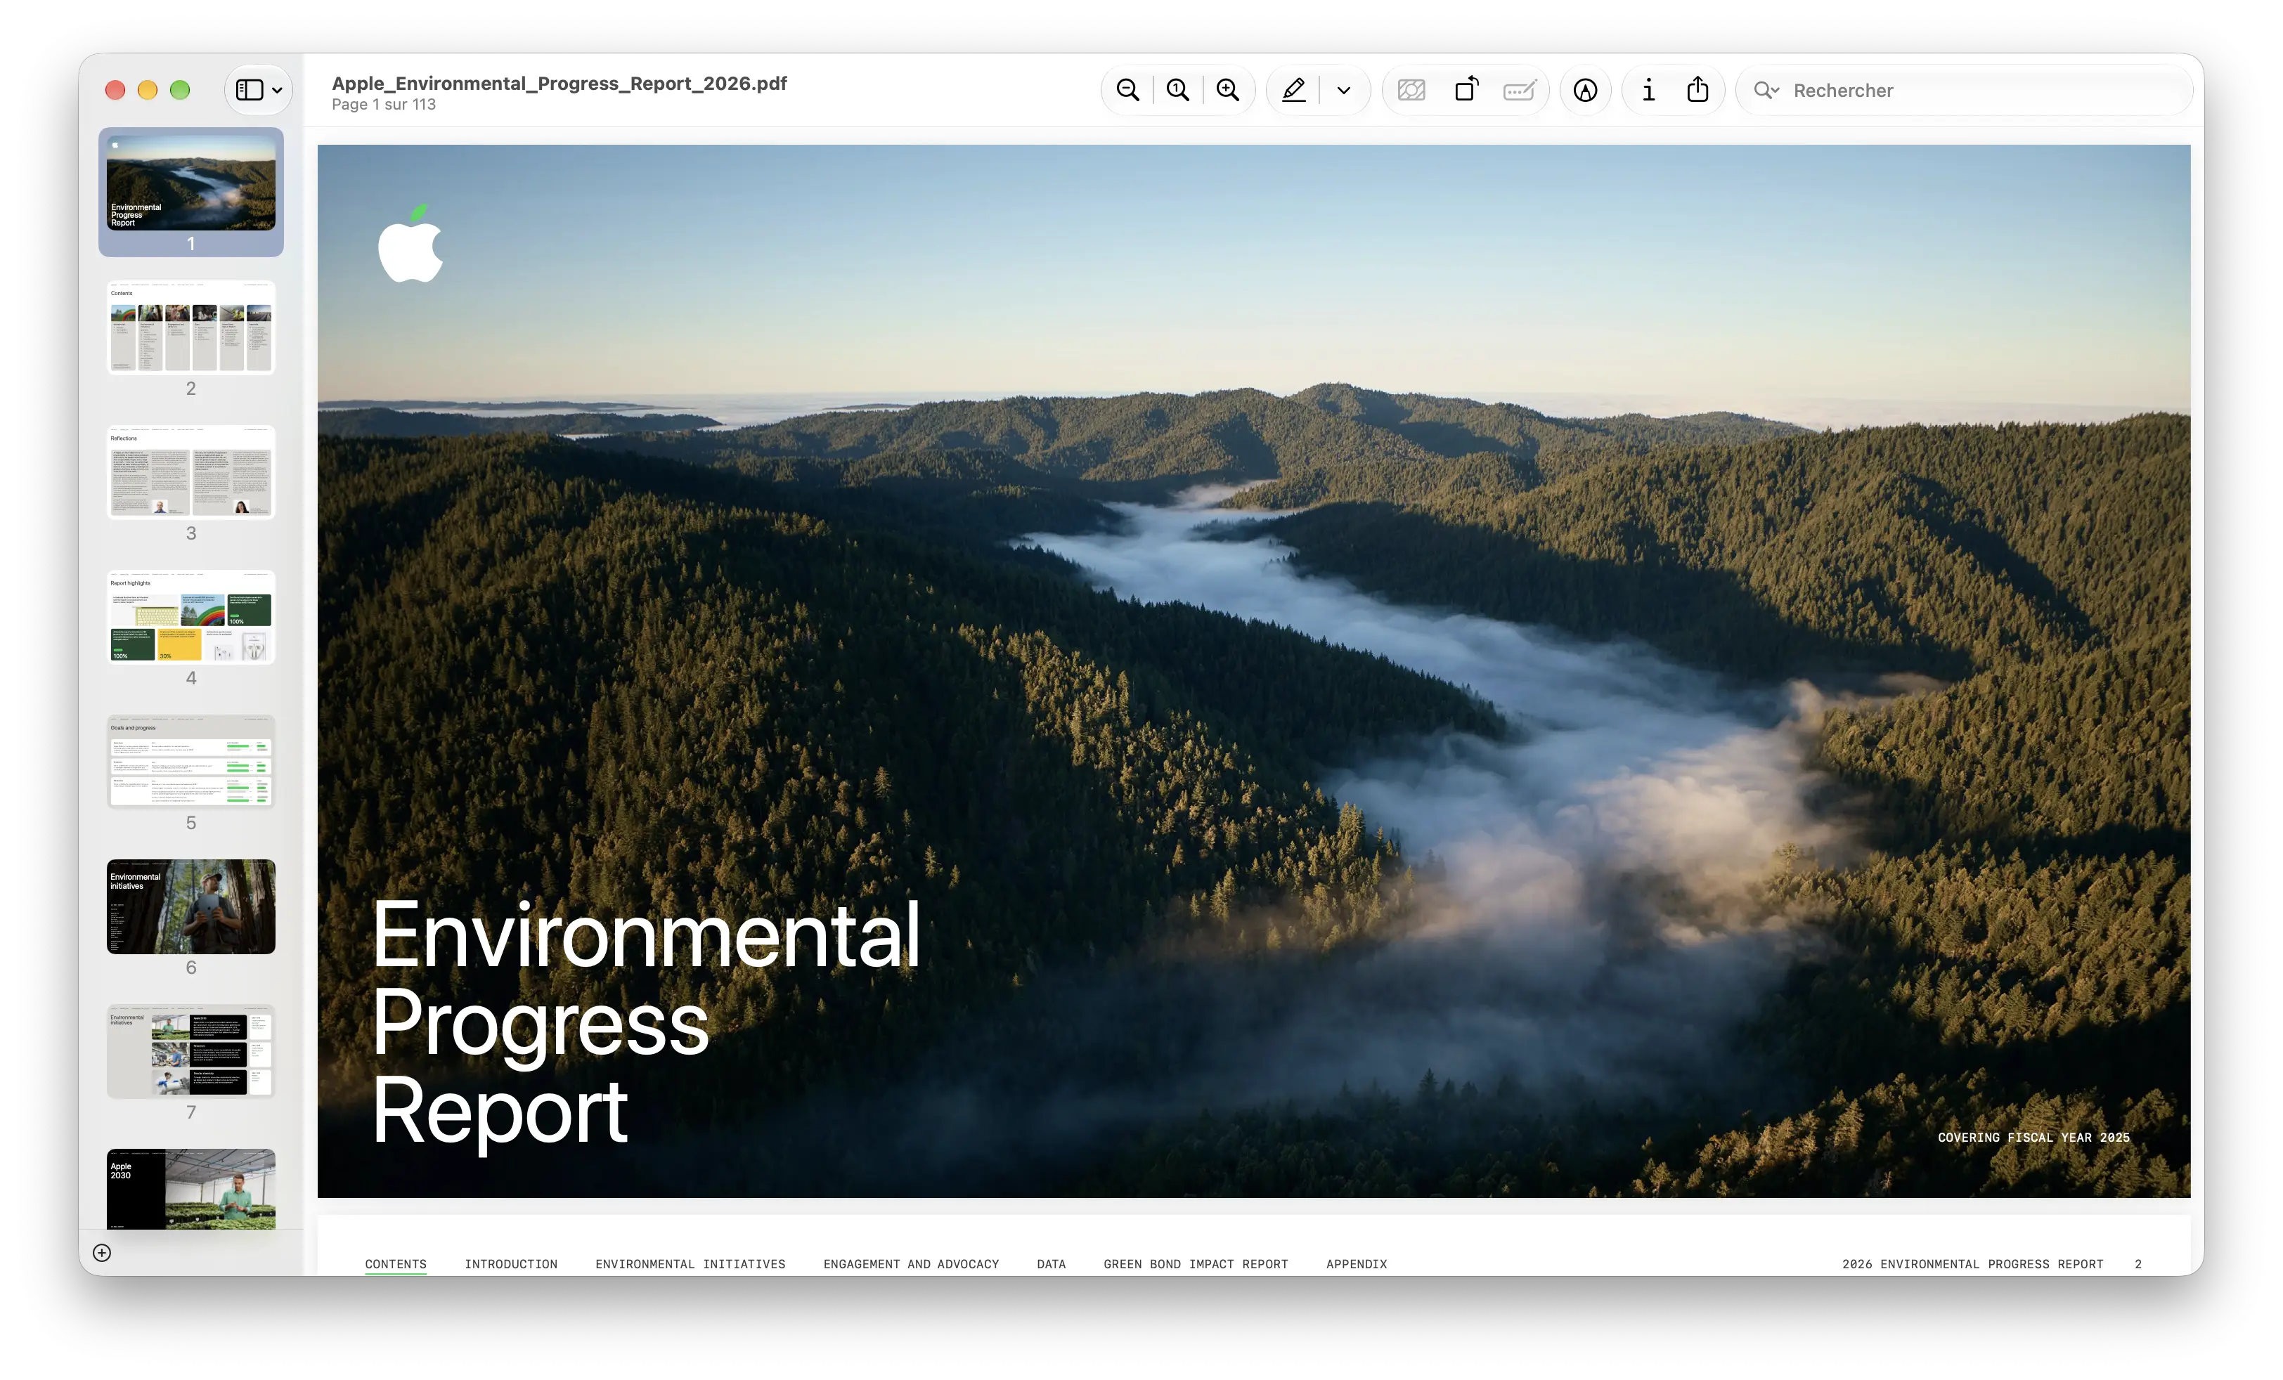Click ENVIRONMENTAL INITIATIVES navigation link

[690, 1264]
